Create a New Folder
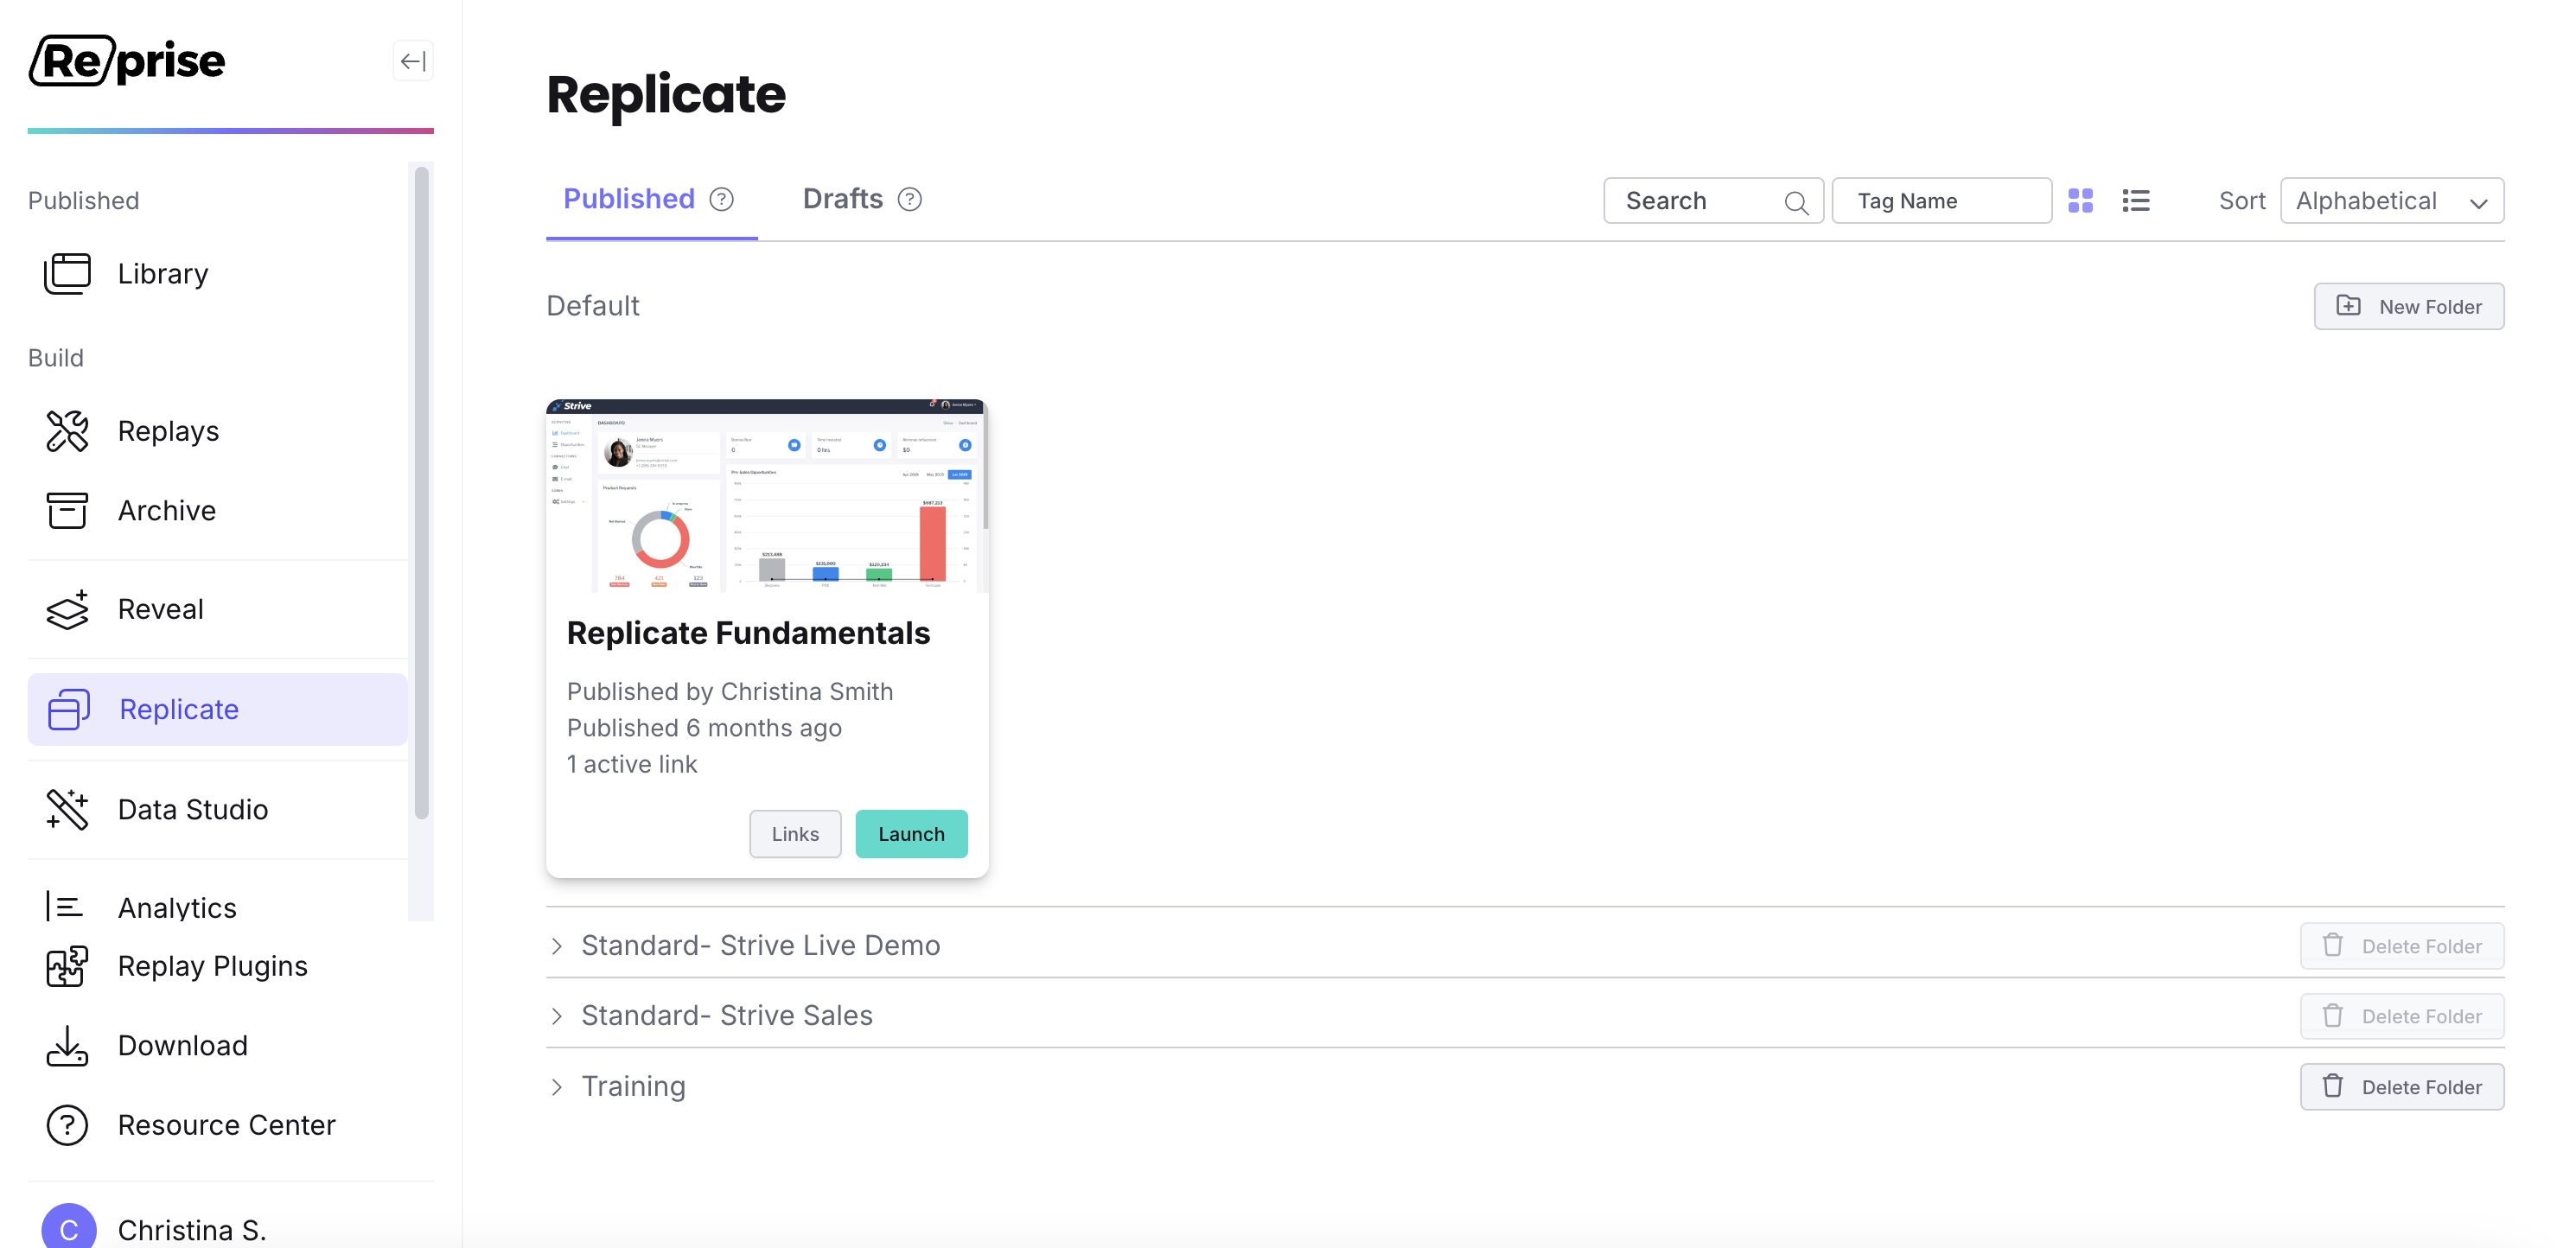Image resolution: width=2576 pixels, height=1248 pixels. pyautogui.click(x=2408, y=306)
